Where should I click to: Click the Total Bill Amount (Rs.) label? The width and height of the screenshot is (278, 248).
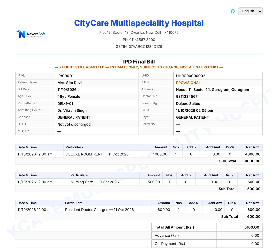click(174, 227)
